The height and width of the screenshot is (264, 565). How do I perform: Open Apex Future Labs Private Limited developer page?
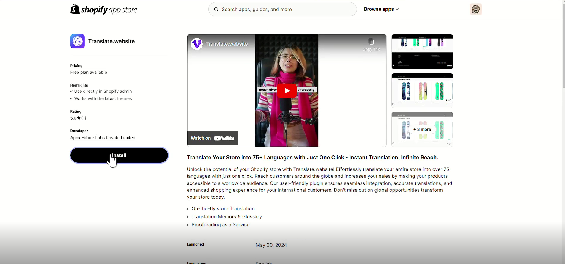pyautogui.click(x=103, y=138)
